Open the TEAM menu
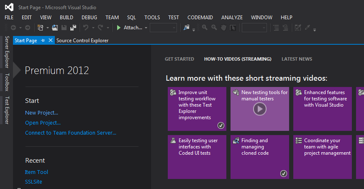 112,18
